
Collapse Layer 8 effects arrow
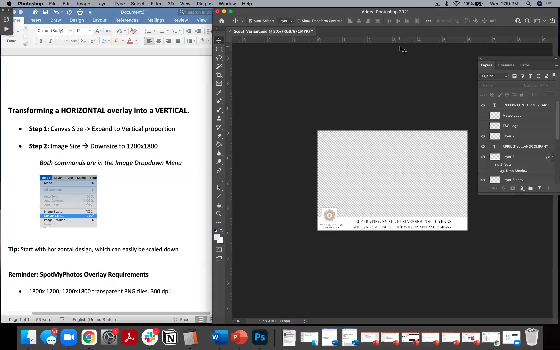click(553, 157)
